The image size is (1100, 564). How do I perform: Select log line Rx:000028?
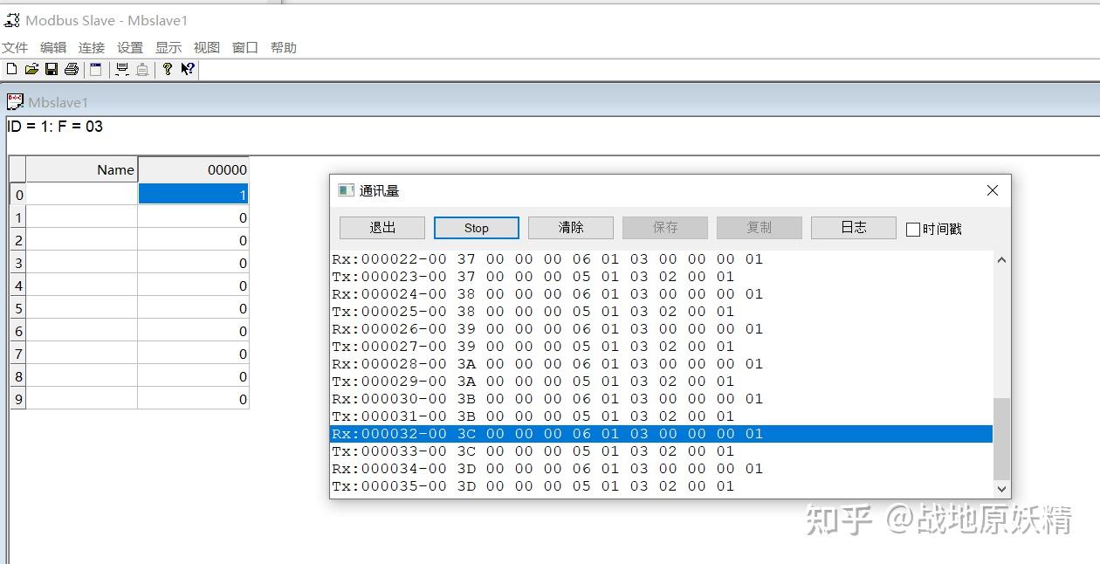(662, 364)
